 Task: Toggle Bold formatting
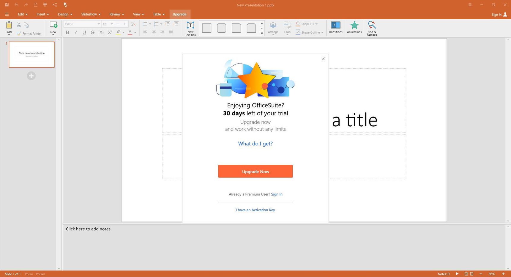[67, 32]
